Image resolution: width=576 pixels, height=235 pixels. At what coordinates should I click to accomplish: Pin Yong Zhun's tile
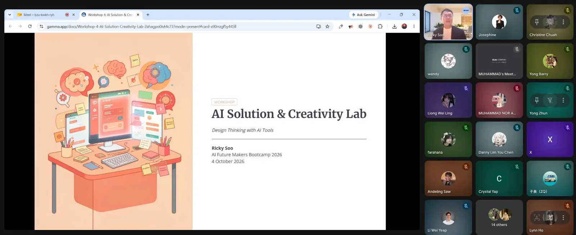point(537,100)
